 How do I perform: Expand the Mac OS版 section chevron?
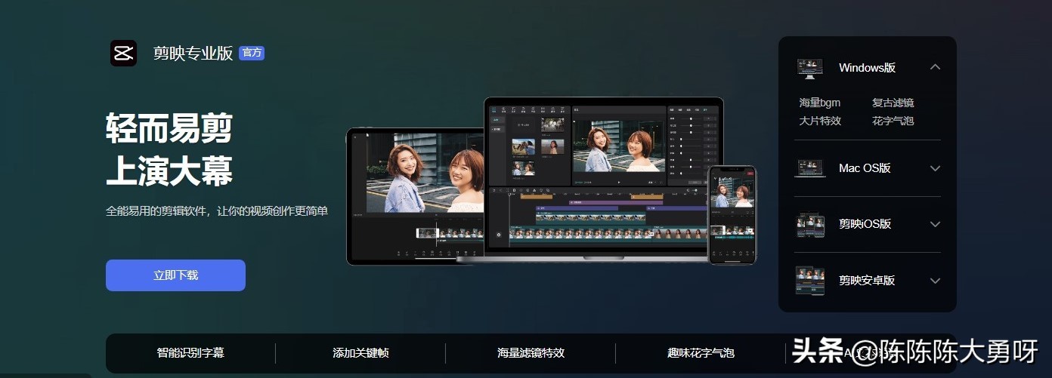935,168
